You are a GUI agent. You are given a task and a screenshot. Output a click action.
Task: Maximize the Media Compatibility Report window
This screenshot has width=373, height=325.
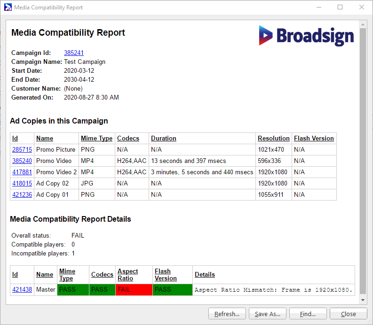coord(340,8)
